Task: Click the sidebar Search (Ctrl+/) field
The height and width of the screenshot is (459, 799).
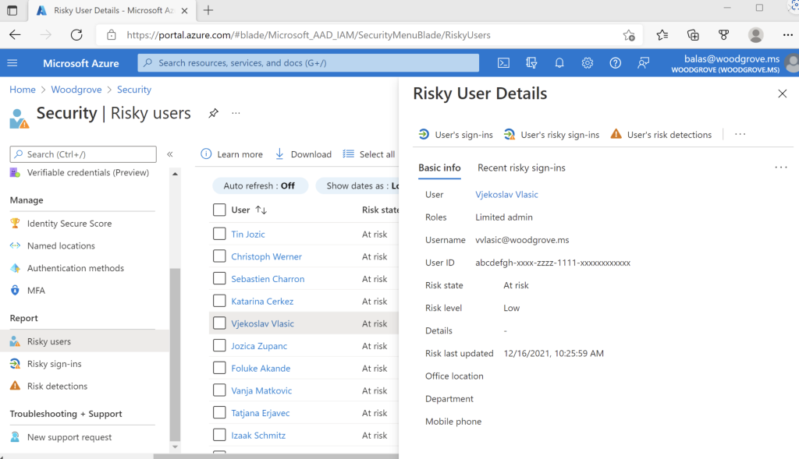Action: tap(83, 154)
